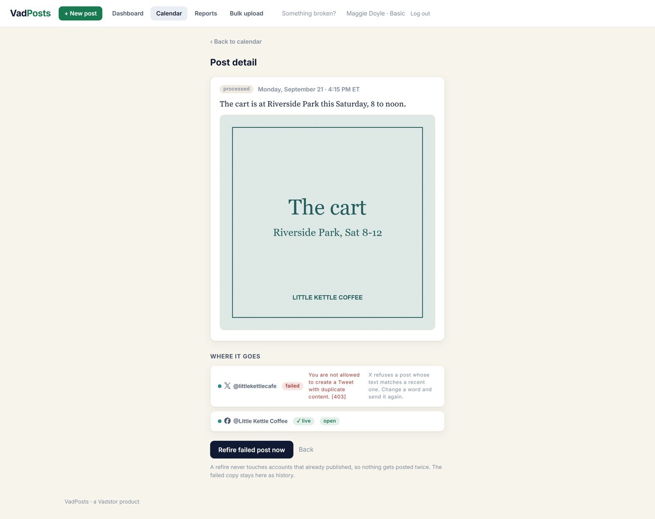
Task: Click the failed status badge
Action: [292, 386]
